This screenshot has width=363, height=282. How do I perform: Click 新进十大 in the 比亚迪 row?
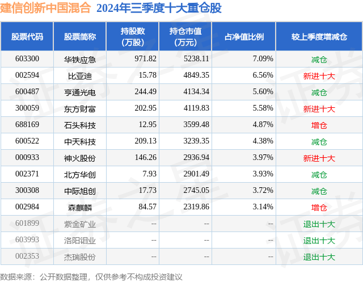point(319,76)
